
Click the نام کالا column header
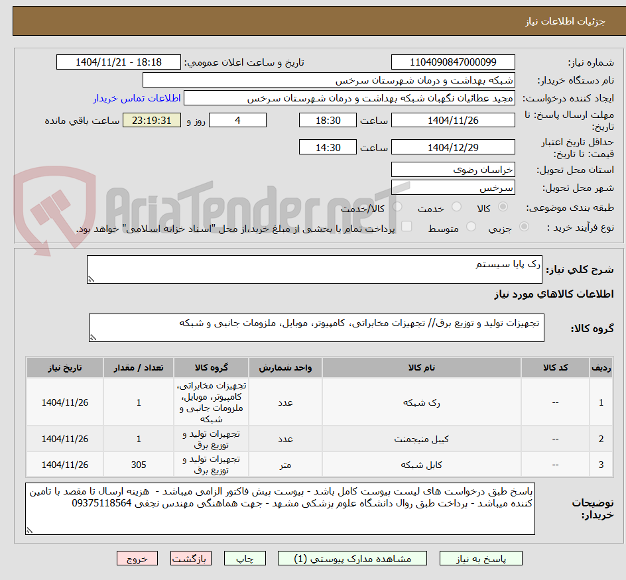tap(422, 368)
